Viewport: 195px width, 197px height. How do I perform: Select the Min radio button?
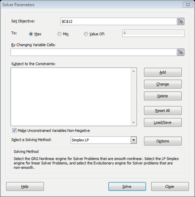59,34
